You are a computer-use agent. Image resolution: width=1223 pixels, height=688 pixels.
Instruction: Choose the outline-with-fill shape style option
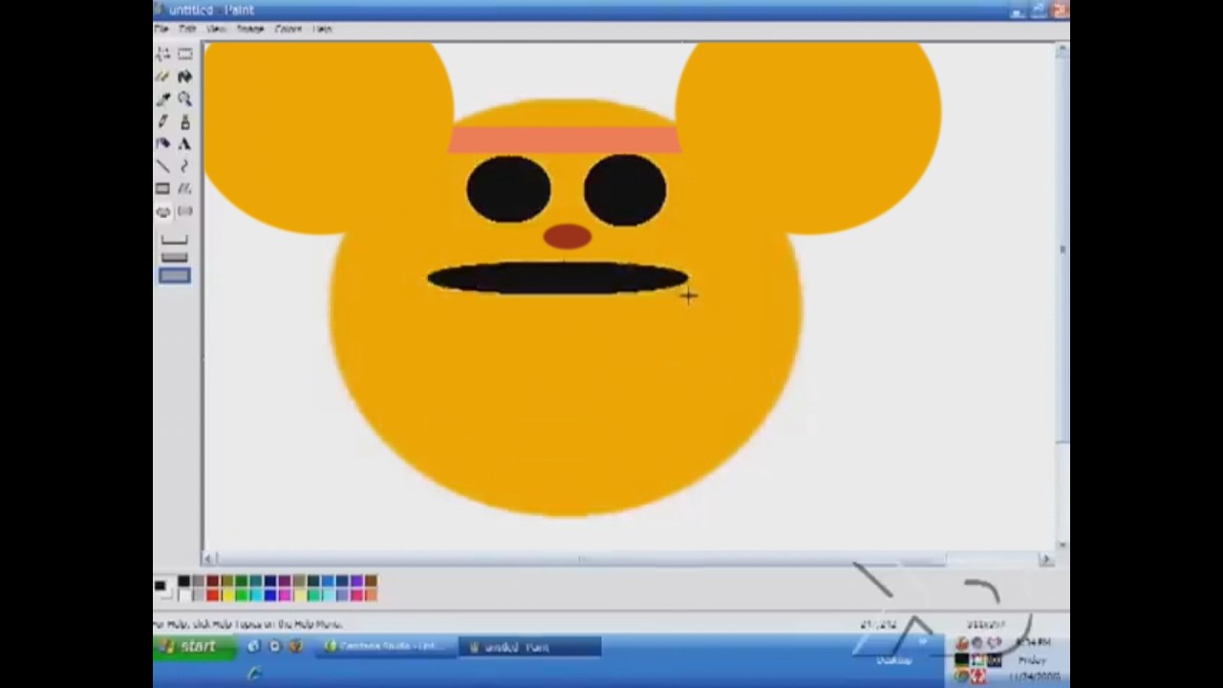click(174, 257)
